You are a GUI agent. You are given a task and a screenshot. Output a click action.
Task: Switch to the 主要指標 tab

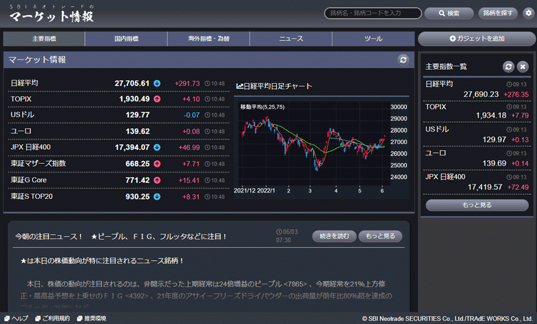pyautogui.click(x=44, y=39)
